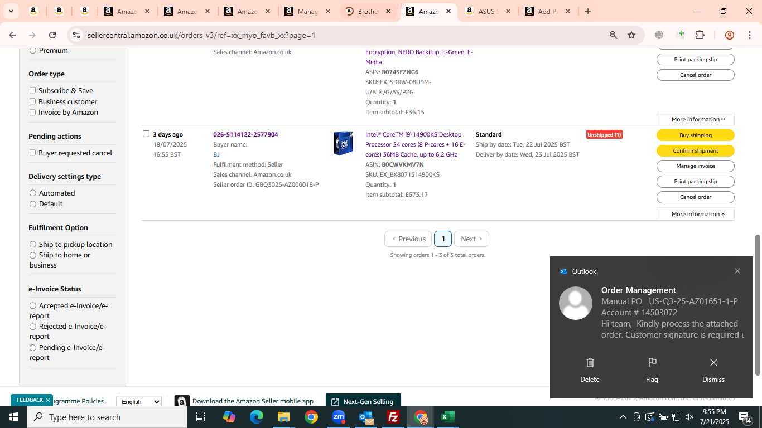Viewport: 762px width, 428px height.
Task: Click the Intel i9-14900KS product thumbnail
Action: [x=343, y=143]
